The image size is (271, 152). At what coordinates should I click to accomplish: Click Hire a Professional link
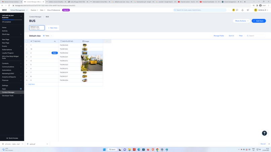53,10
